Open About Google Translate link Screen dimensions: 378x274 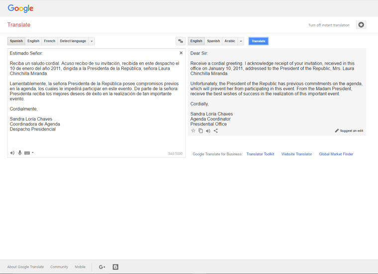pyautogui.click(x=25, y=267)
